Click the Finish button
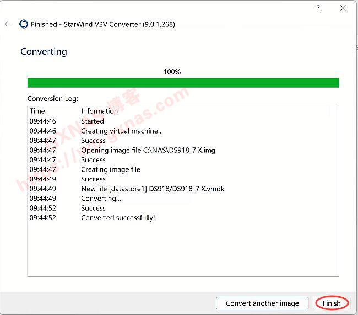 pos(331,303)
